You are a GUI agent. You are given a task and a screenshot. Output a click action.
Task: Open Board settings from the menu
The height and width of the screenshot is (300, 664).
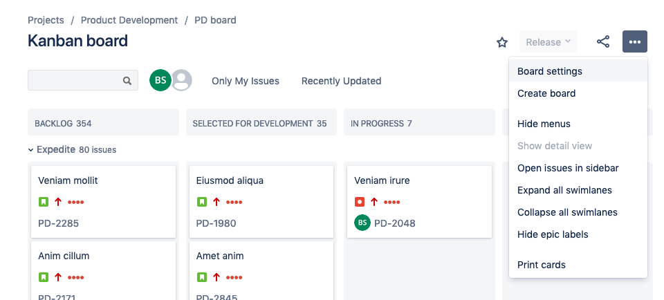[550, 71]
